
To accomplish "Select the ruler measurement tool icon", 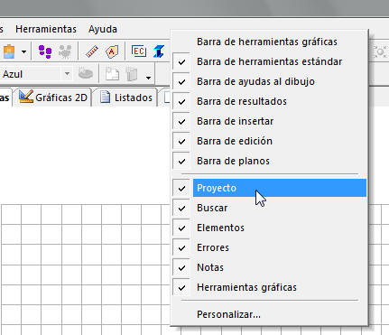I will [92, 51].
